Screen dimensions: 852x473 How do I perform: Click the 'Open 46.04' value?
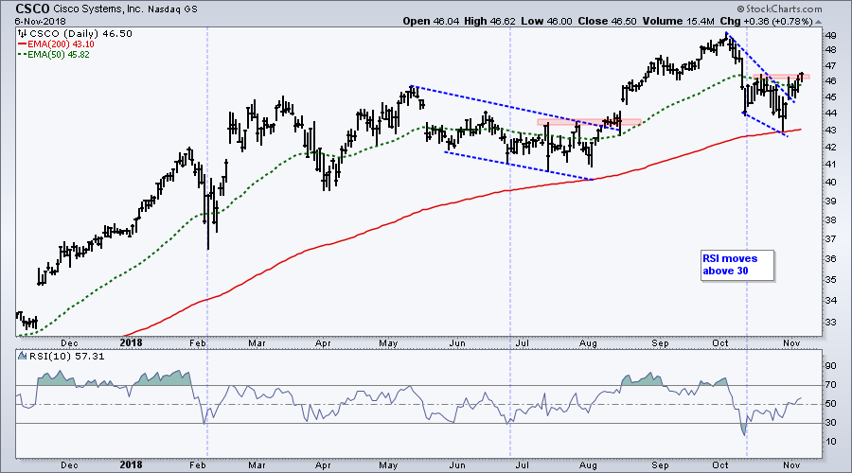tap(431, 22)
